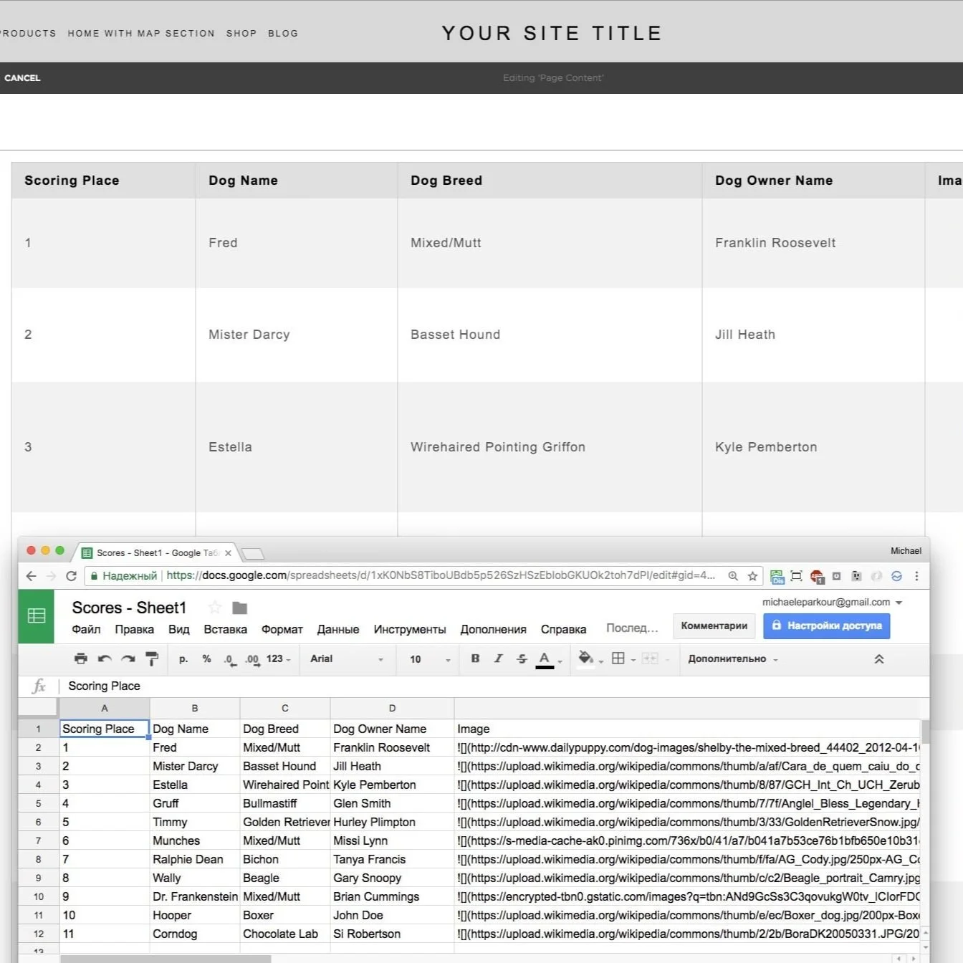Print the spreadsheet
Viewport: 963px width, 963px height.
click(x=80, y=658)
